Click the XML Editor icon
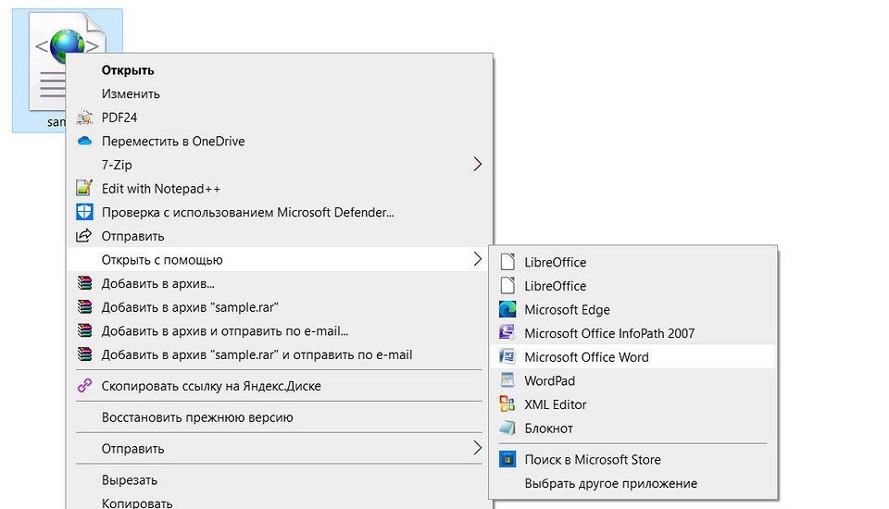This screenshot has height=509, width=889. tap(507, 403)
